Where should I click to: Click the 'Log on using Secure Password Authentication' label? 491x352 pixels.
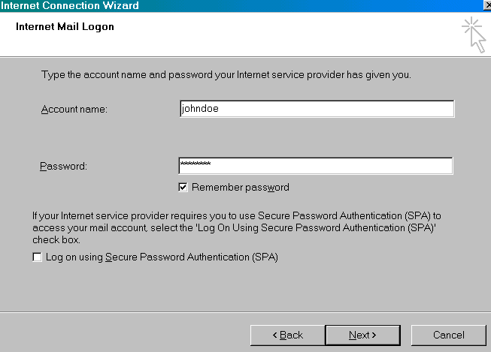pyautogui.click(x=162, y=257)
